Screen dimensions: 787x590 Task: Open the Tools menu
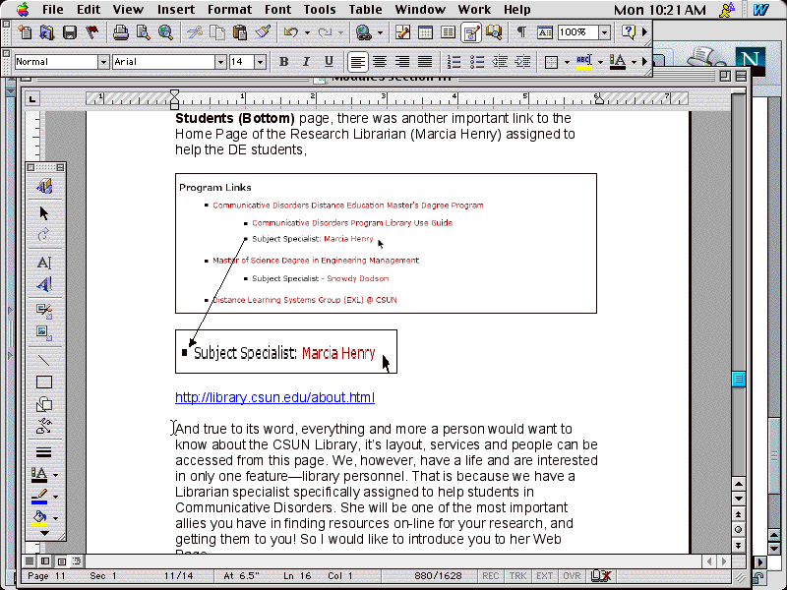tap(319, 10)
